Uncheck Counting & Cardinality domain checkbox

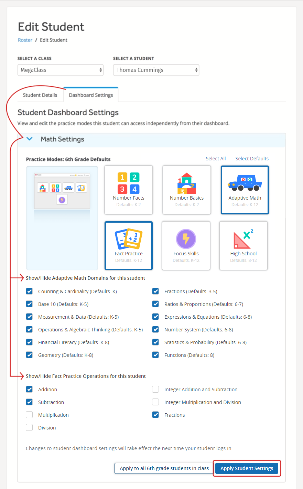[x=30, y=291]
